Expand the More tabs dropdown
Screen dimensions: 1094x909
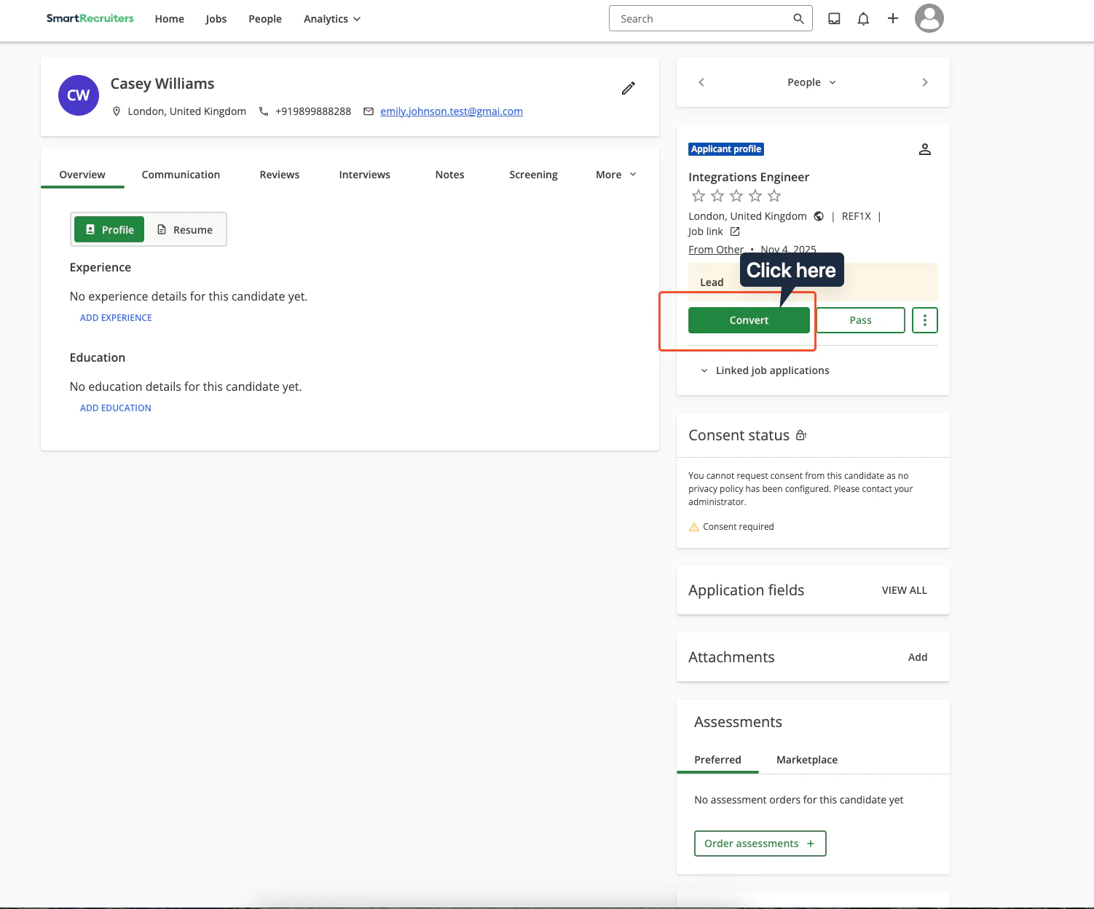[616, 175]
